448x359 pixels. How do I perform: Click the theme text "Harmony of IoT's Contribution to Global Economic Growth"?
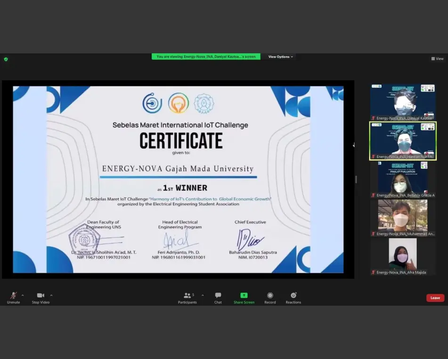pos(210,199)
